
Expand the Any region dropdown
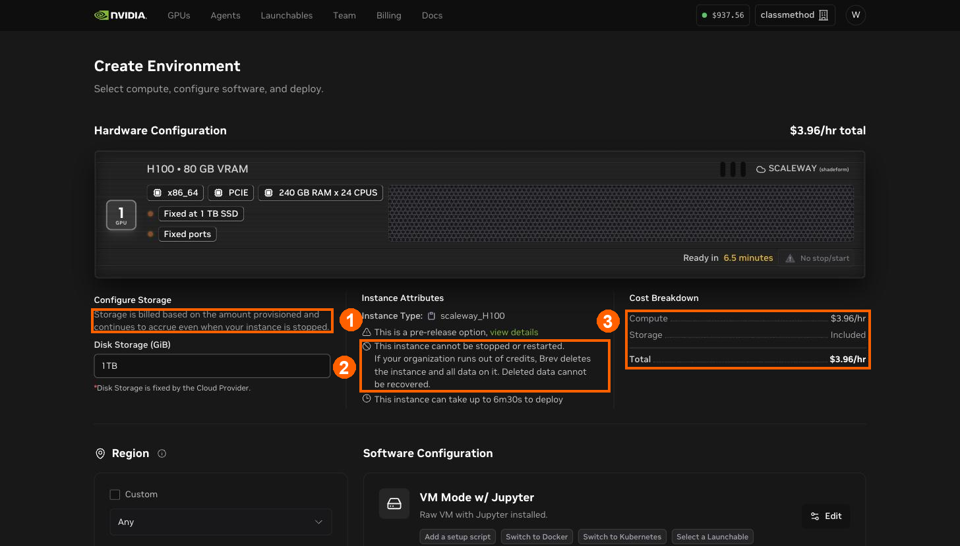point(221,522)
